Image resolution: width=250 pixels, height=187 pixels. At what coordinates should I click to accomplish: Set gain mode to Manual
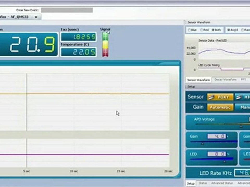tap(242, 107)
